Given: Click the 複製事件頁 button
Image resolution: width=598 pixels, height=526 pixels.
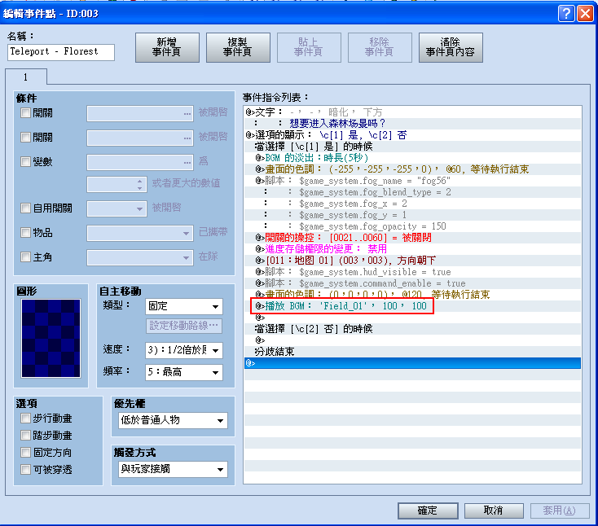Looking at the screenshot, I should tap(238, 47).
